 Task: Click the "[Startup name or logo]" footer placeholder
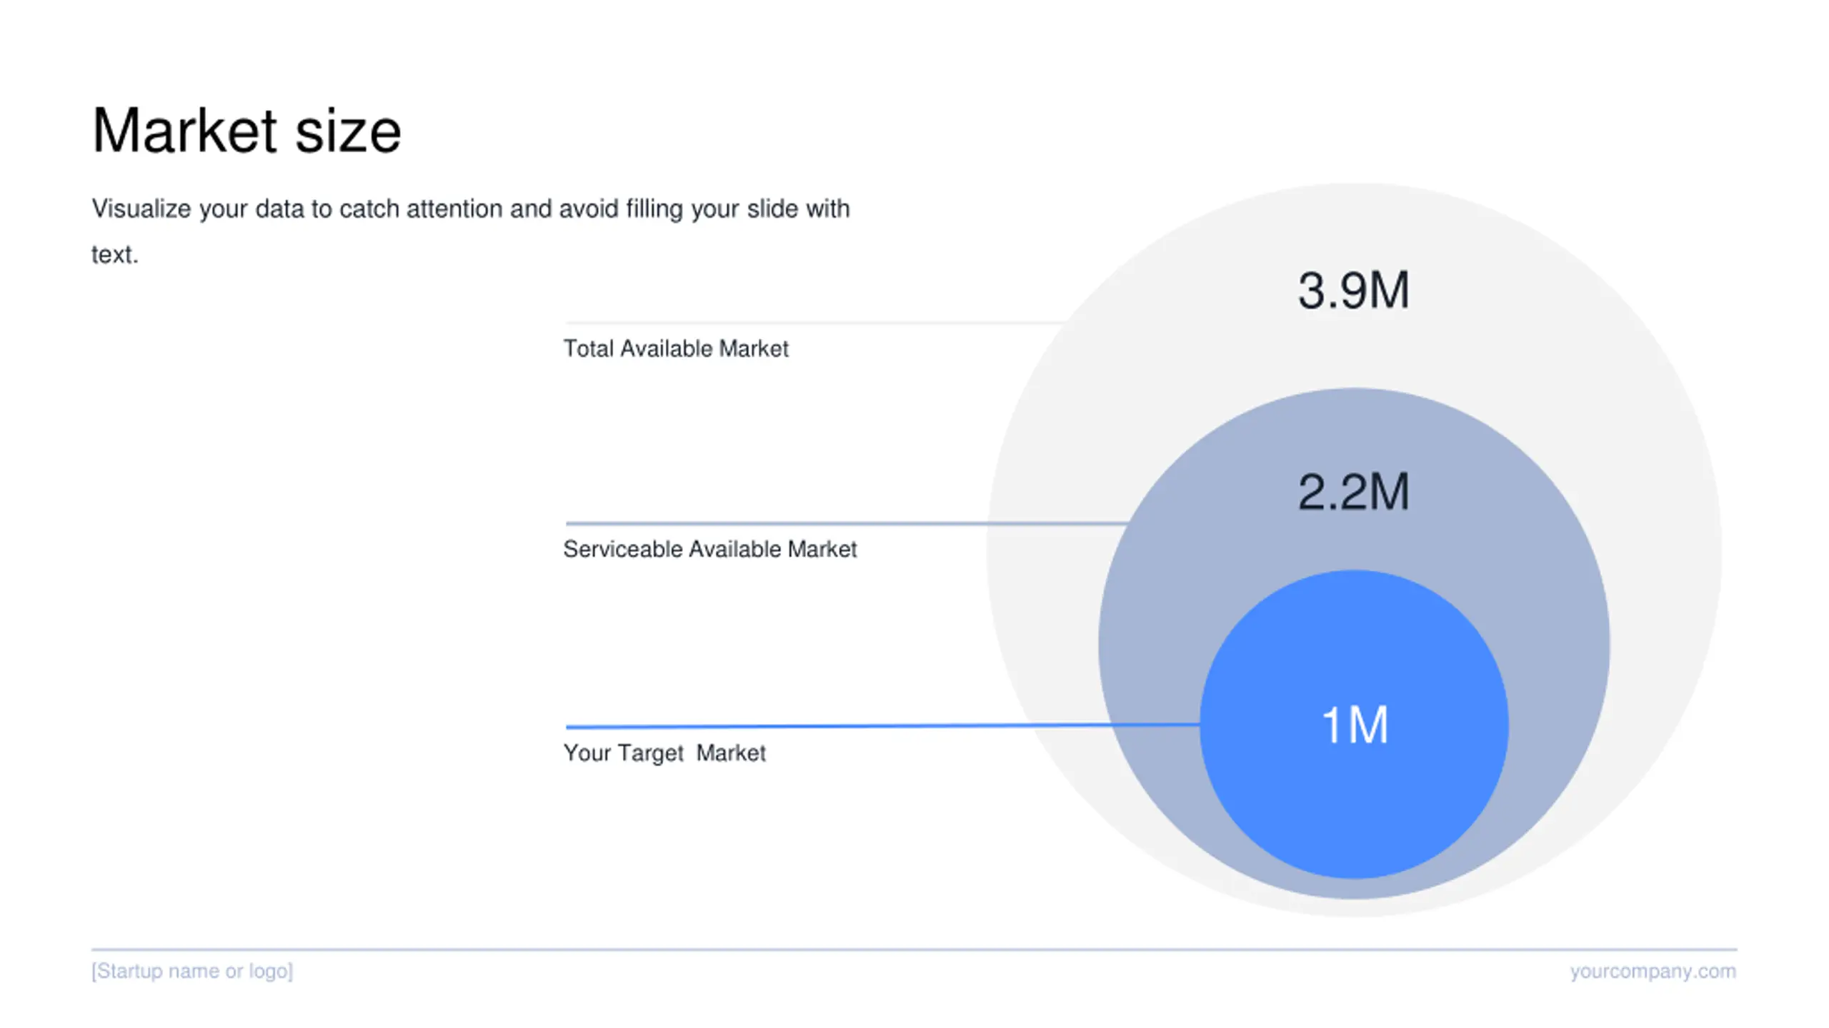[x=192, y=971]
